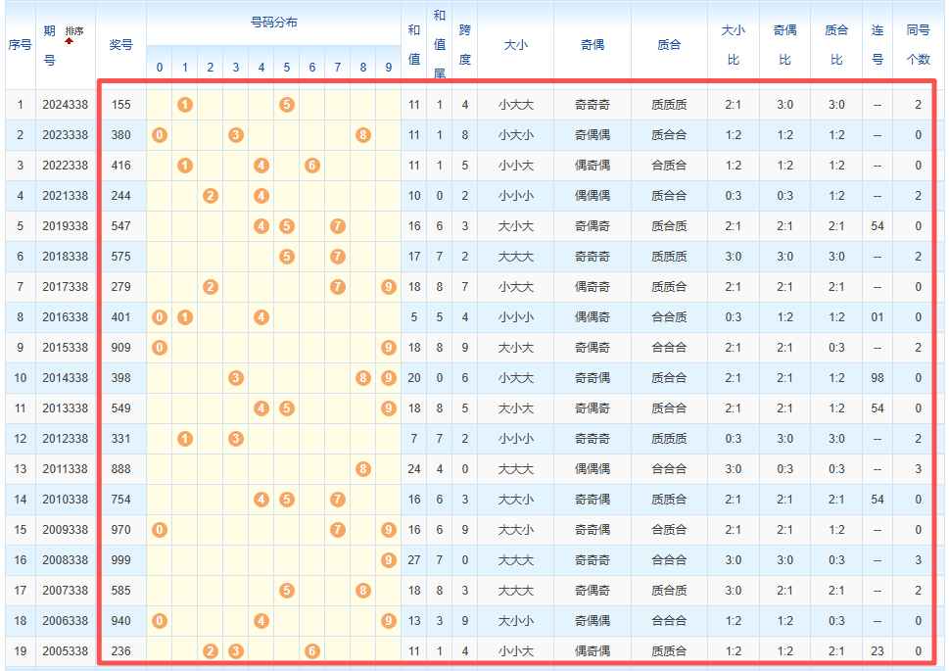This screenshot has height=671, width=949.
Task: Click orange ball 0 in row 2015338
Action: pos(160,348)
